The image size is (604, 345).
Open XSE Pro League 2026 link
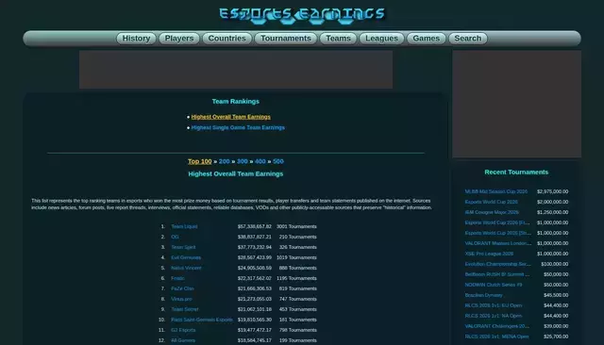click(x=489, y=254)
